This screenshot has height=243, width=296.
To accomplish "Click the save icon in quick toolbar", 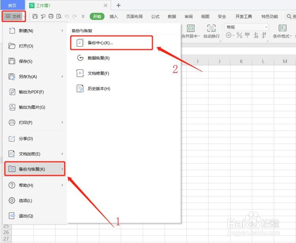I will click(x=35, y=17).
